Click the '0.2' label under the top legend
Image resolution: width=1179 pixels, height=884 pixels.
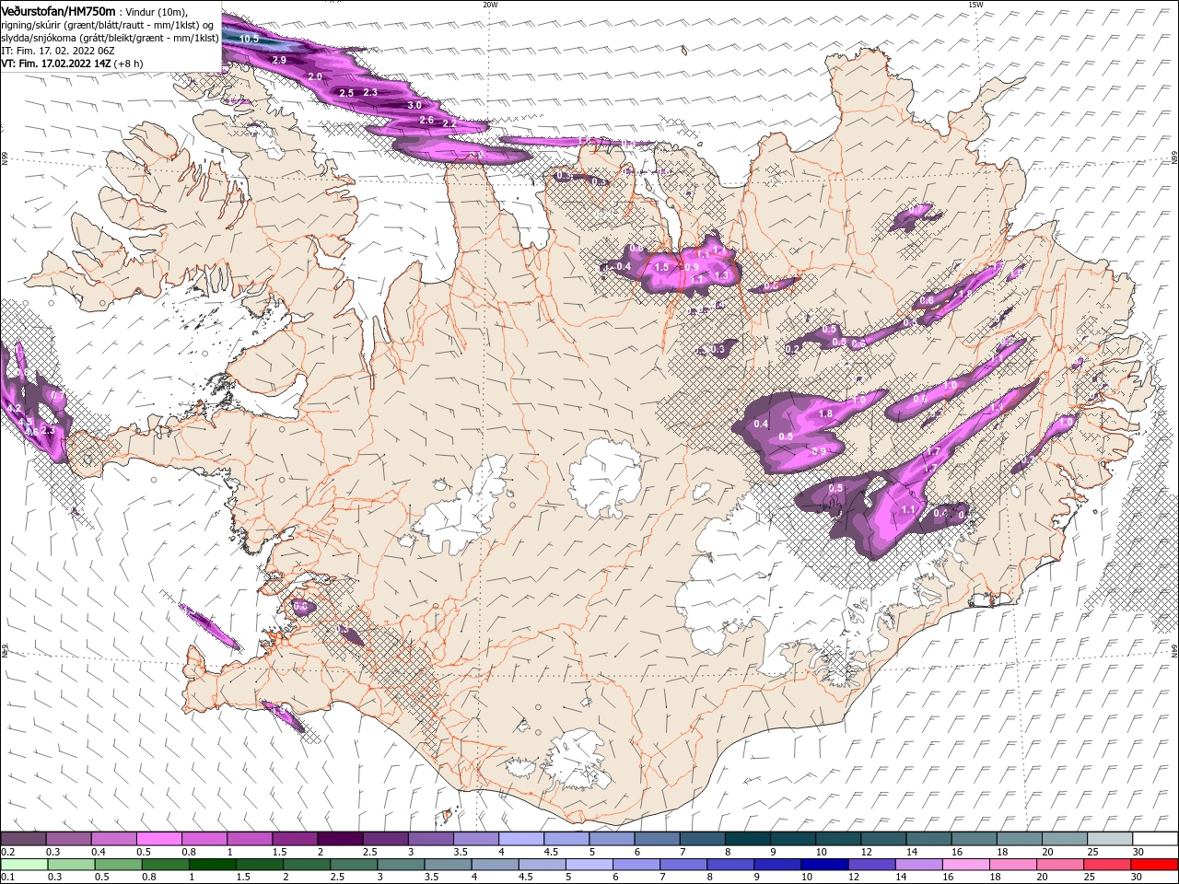coord(7,852)
